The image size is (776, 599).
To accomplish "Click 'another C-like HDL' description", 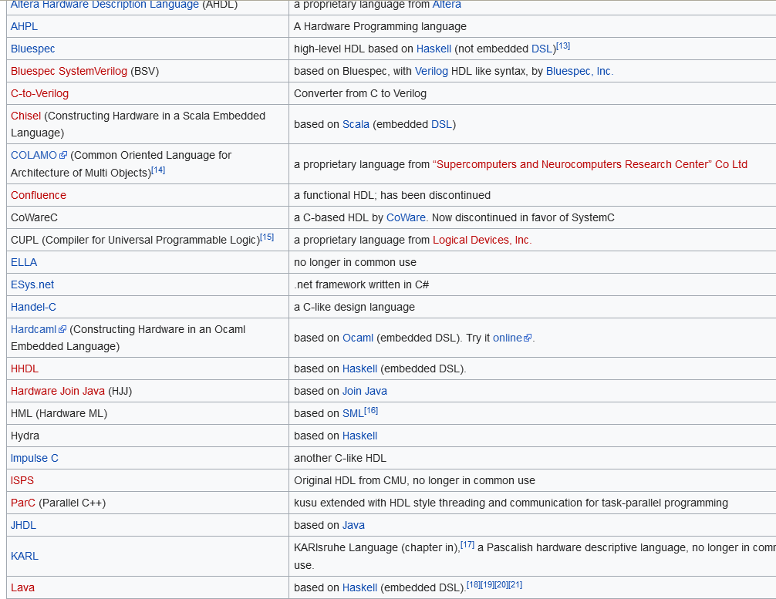I will (x=340, y=458).
